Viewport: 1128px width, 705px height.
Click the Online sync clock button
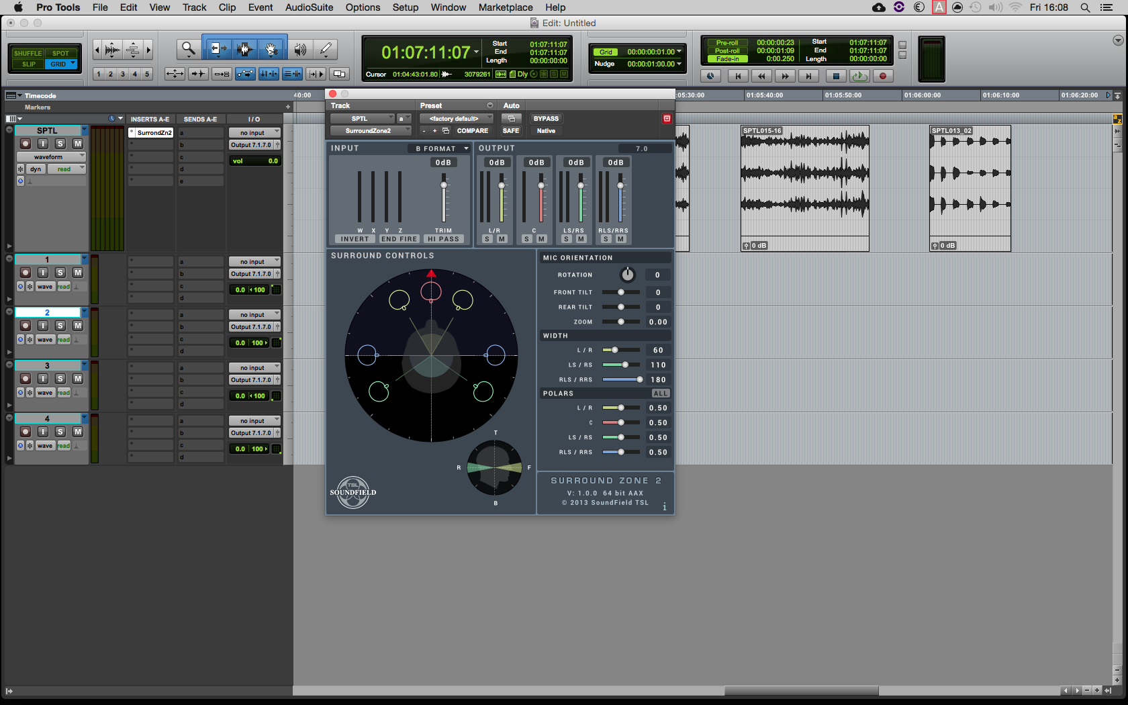pos(710,76)
